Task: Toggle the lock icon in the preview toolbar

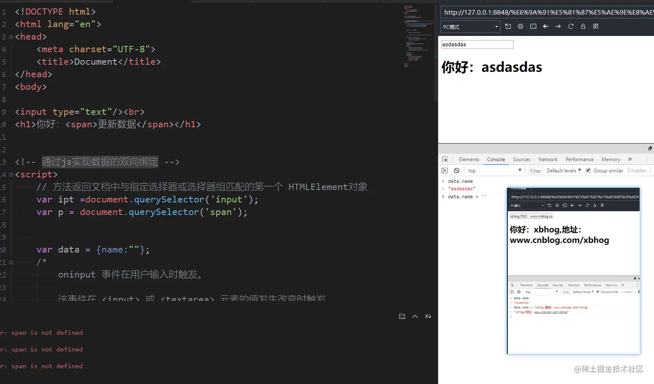Action: [583, 26]
